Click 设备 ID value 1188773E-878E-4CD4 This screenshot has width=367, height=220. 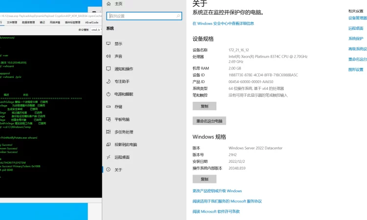click(263, 75)
